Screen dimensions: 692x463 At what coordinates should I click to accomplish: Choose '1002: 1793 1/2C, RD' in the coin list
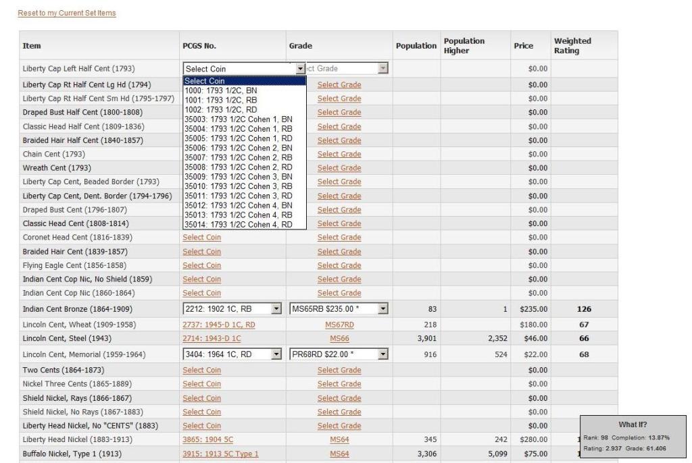221,109
